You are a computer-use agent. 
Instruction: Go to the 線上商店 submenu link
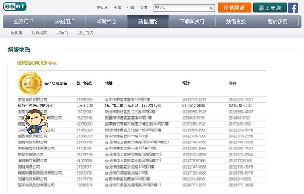point(85,33)
